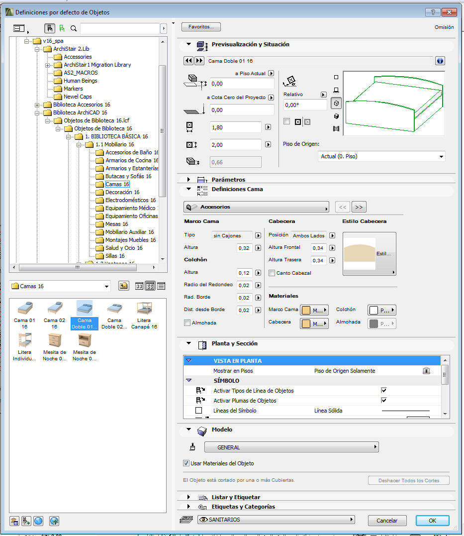Screen dimensions: 464x536
Task: Toggle the Canto Cabezal checkbox
Action: tap(272, 273)
